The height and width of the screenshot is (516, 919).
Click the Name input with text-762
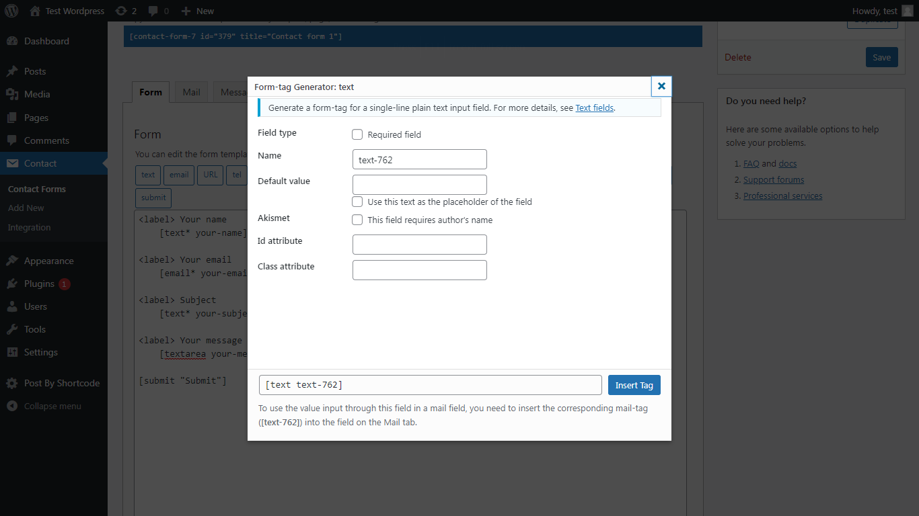pos(420,159)
